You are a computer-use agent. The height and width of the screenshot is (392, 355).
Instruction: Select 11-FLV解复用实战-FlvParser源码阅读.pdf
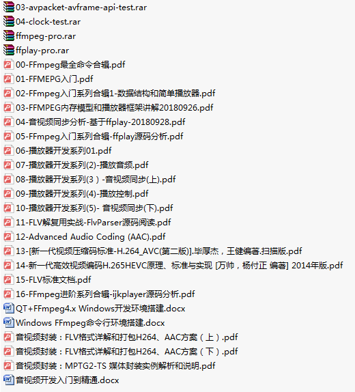coord(94,222)
